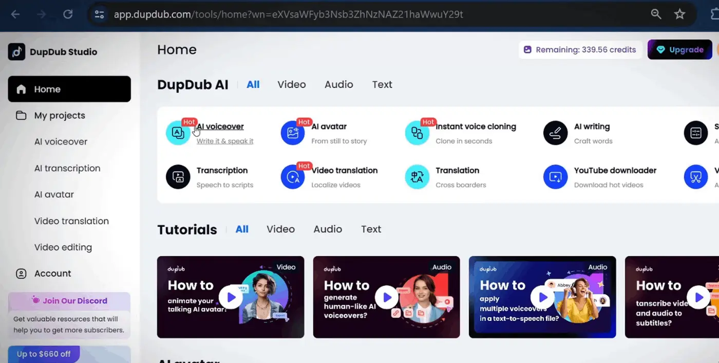The image size is (719, 363).
Task: Reload the page in the browser
Action: click(68, 14)
